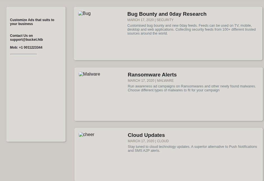Click the CLOUD category label
Screen dimensions: 264x181
(163, 141)
